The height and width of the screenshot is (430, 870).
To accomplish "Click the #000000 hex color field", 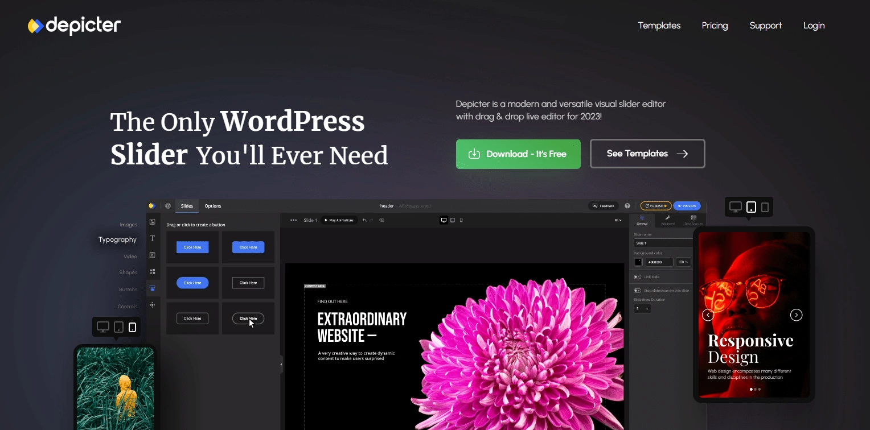I will click(659, 262).
